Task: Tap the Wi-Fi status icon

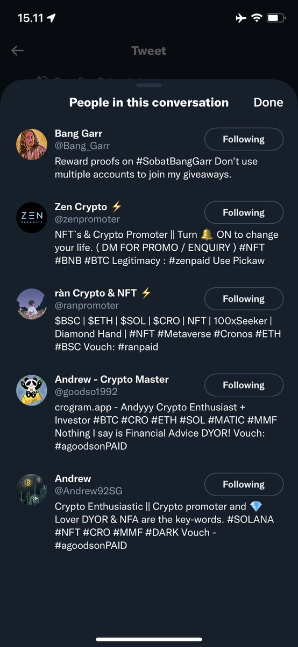Action: 257,18
